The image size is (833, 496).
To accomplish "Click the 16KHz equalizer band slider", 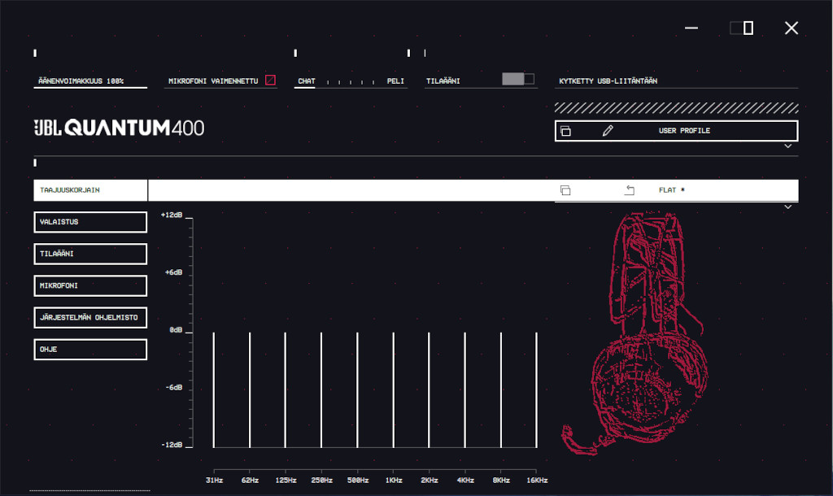I will coord(537,389).
